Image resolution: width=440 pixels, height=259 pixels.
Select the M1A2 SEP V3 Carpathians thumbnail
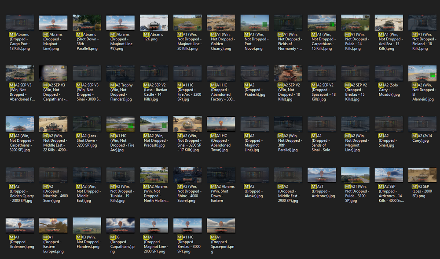tap(53, 73)
